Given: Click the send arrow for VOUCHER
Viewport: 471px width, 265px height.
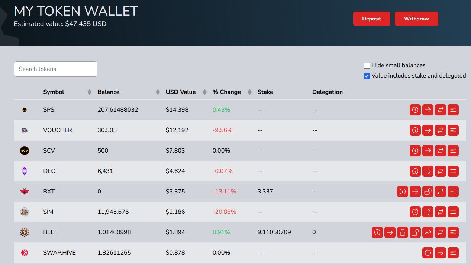Looking at the screenshot, I should [x=428, y=130].
